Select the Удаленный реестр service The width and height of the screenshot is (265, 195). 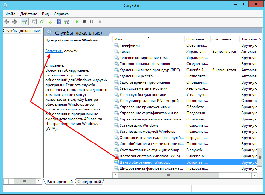click(185, 76)
